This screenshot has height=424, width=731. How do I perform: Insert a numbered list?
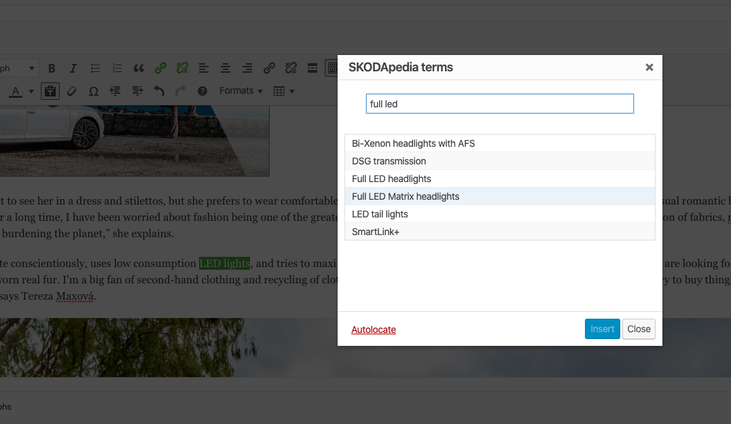point(117,69)
